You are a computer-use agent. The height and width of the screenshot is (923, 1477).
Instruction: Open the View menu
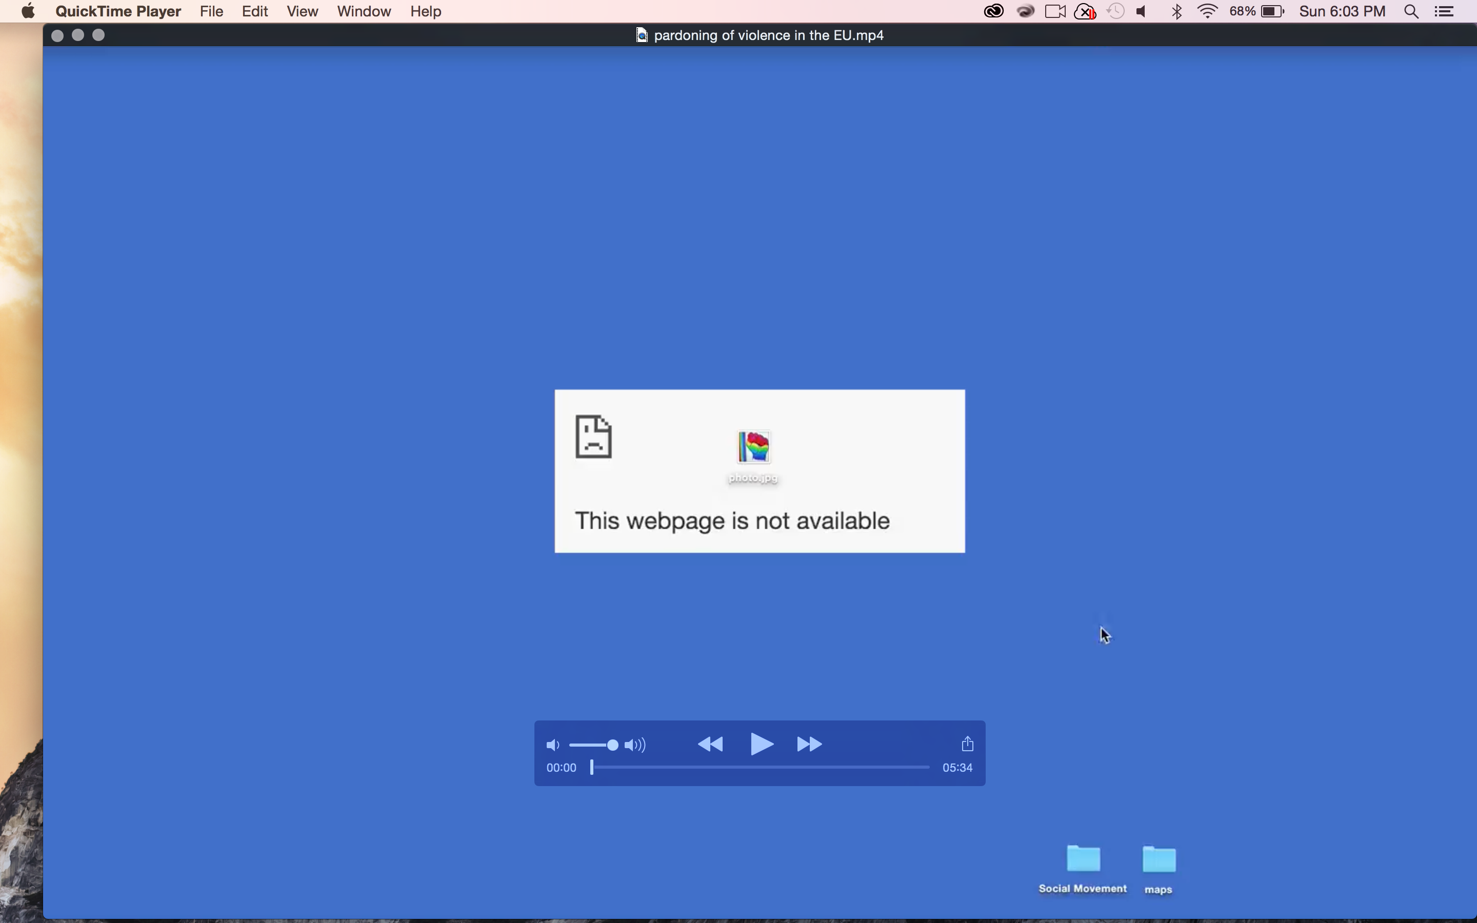pyautogui.click(x=302, y=12)
